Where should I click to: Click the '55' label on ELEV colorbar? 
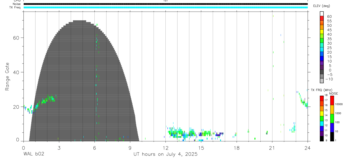click(329, 21)
